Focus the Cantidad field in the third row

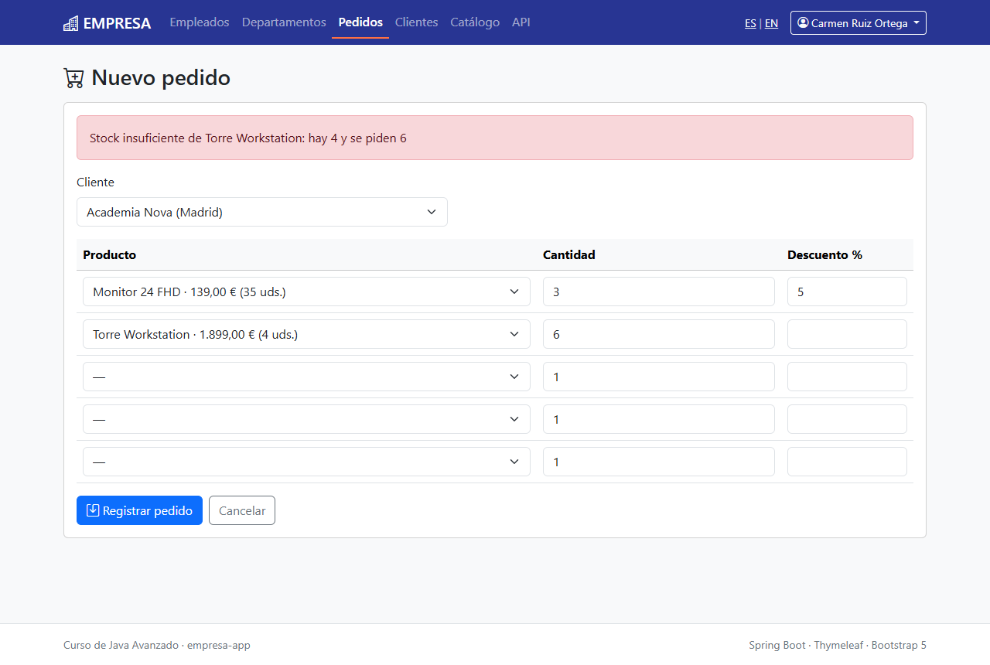tap(659, 377)
